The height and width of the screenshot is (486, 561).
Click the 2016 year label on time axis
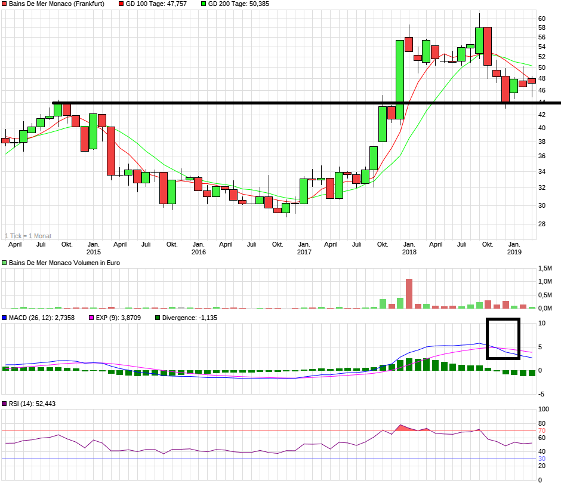pos(199,252)
